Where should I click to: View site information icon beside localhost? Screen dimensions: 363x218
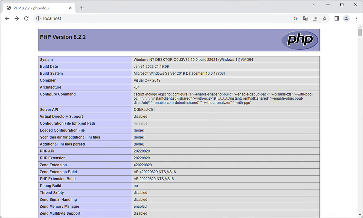coord(38,18)
